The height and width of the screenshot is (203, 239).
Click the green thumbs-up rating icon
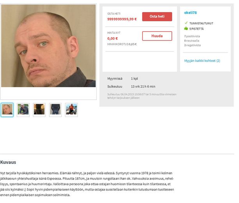186,28
